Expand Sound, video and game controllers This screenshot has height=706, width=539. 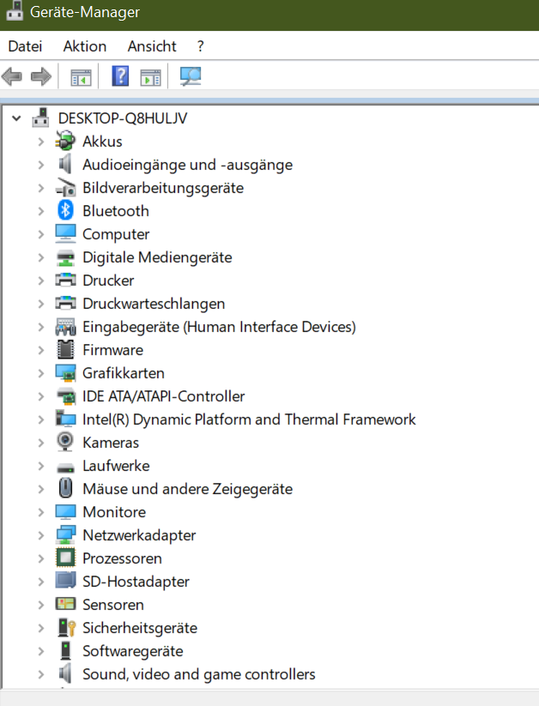[x=40, y=674]
